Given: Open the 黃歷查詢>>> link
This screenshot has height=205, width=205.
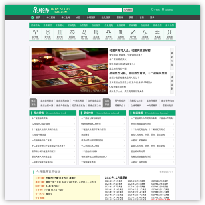Looking at the screenshot, I should pyautogui.click(x=167, y=172).
